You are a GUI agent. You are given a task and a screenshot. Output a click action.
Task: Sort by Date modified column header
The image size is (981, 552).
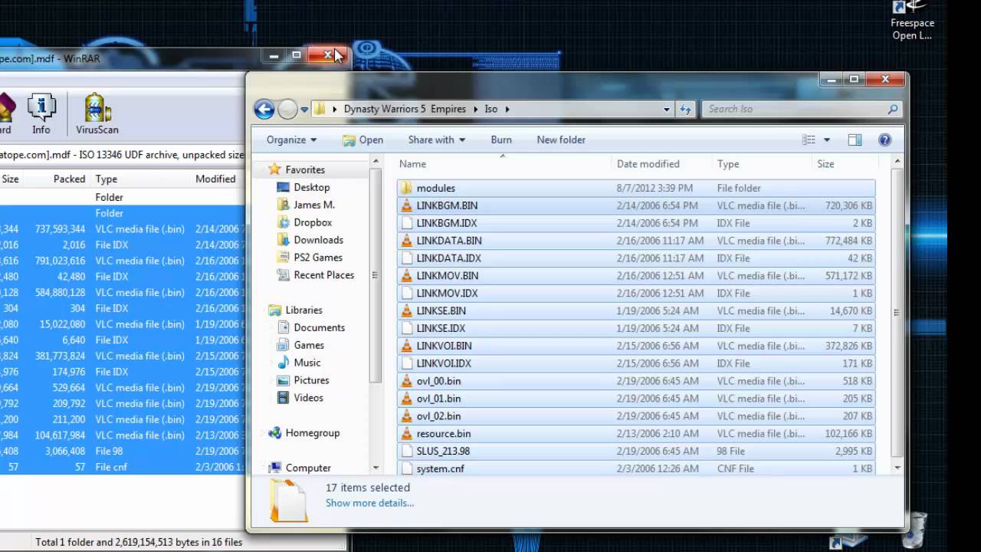pos(661,164)
